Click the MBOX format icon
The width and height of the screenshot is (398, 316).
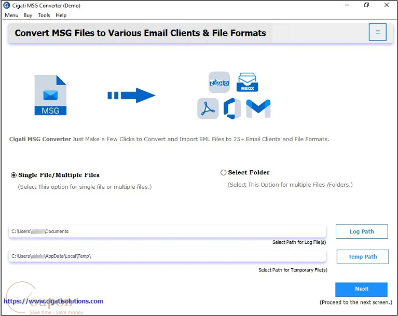coord(247,82)
